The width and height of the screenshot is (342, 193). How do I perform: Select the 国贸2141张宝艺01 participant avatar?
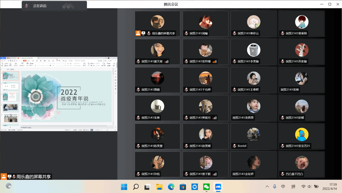301,135
